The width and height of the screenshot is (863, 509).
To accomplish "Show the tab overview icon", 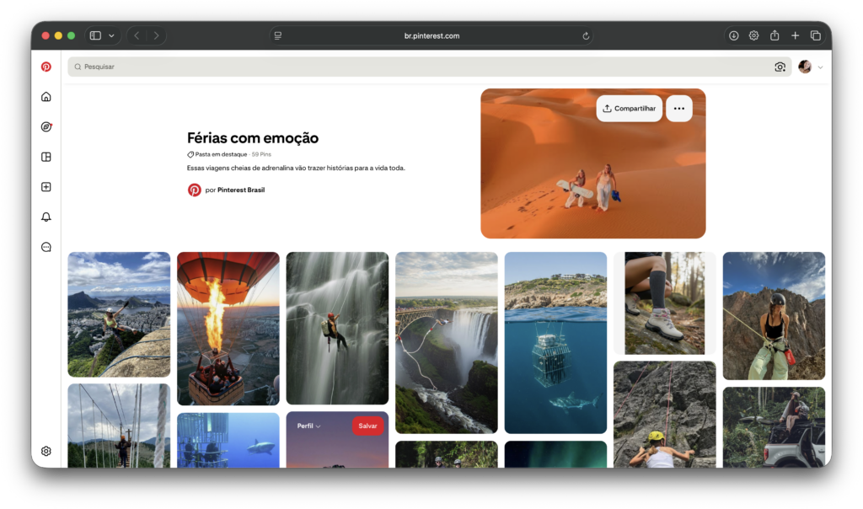I will pos(816,35).
